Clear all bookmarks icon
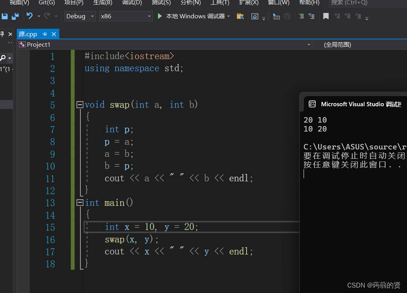Screen dimensions: 407x293 (358, 16)
